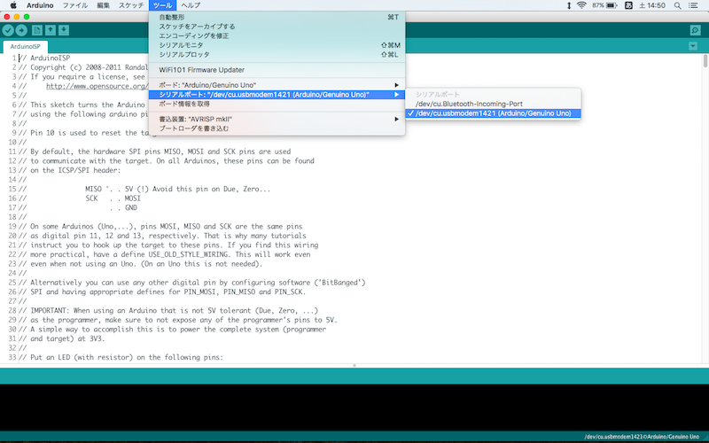
Task: Open the ヘルプ menu
Action: click(191, 5)
